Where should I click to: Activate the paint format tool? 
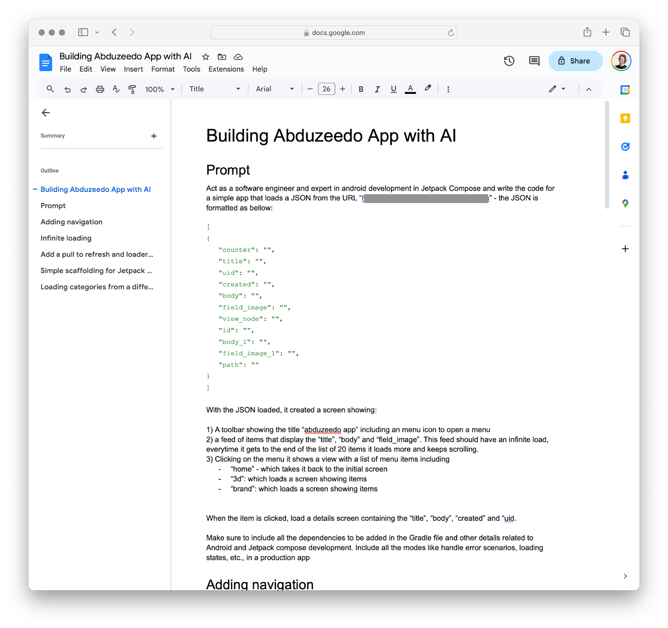[132, 89]
